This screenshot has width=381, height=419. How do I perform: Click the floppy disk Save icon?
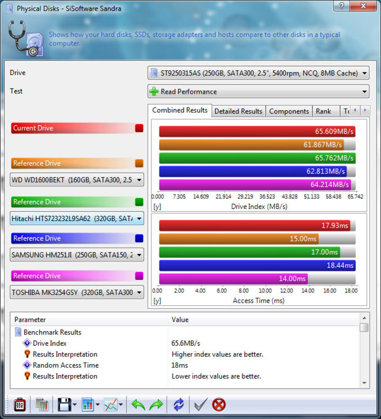pos(64,405)
